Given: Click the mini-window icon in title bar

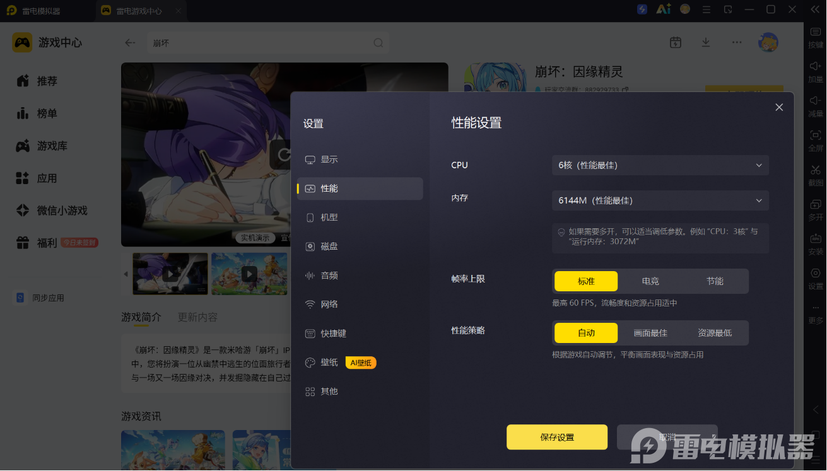Looking at the screenshot, I should pos(728,9).
